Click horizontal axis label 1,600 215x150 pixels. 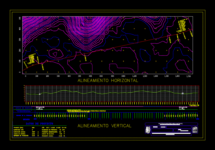point(177,76)
